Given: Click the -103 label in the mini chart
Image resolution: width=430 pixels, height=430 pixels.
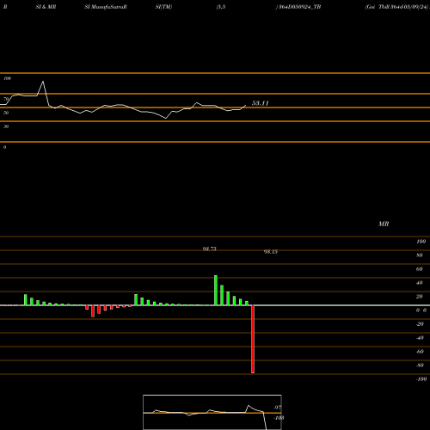Looking at the screenshot, I should [278, 418].
